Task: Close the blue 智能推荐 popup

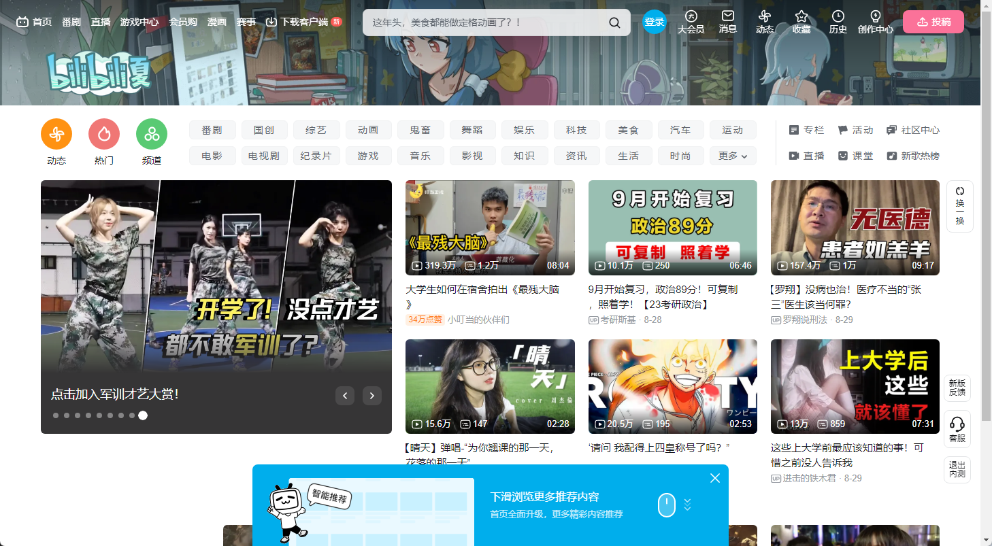Action: pyautogui.click(x=714, y=478)
